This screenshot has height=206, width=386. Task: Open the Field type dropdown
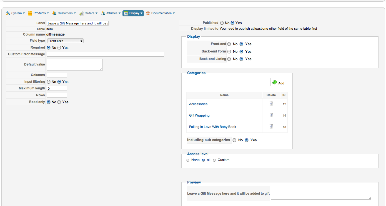point(65,41)
